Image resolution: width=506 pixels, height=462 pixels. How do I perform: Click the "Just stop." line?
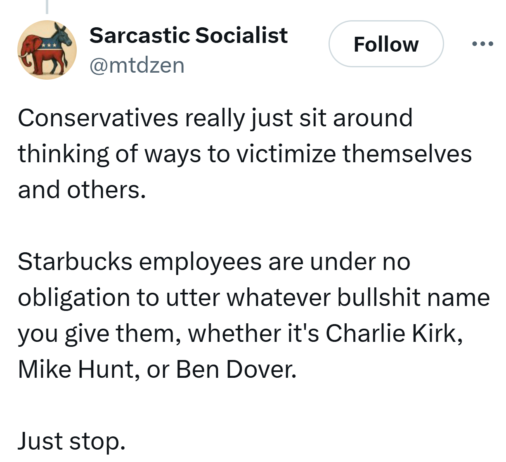pyautogui.click(x=71, y=441)
